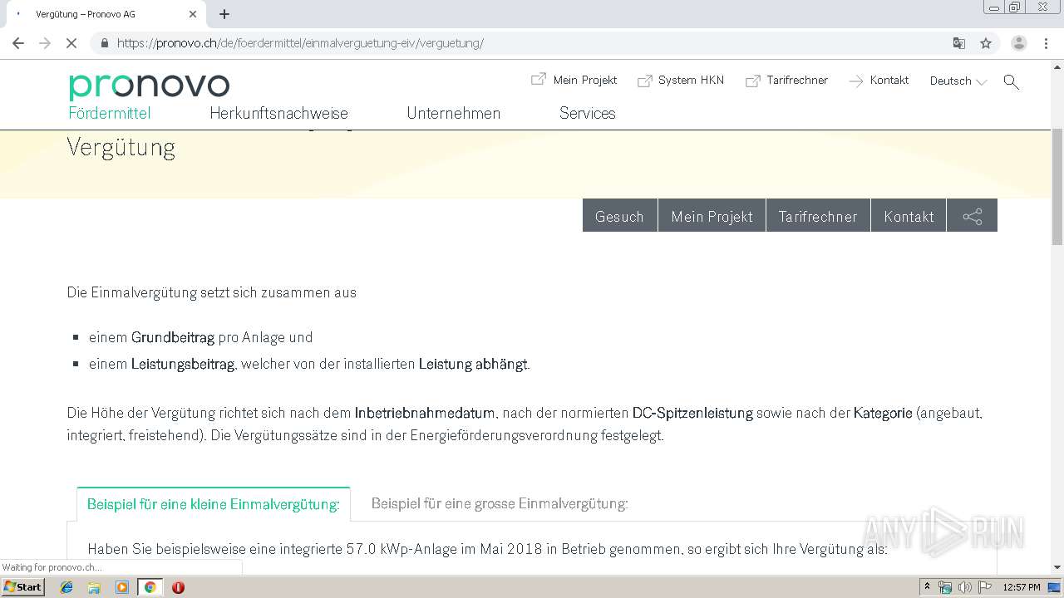Open the Fördermittel main menu
Screen dimensions: 1064x598
coord(110,114)
